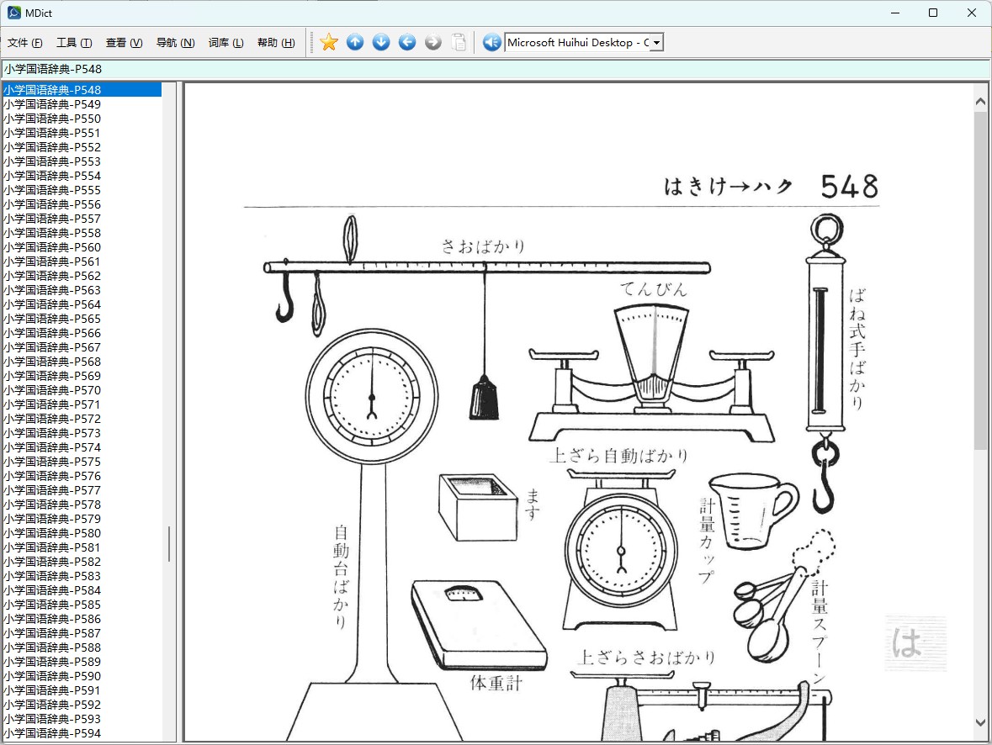
Task: Select entry 小学国语辞典-P558
Action: pos(82,233)
